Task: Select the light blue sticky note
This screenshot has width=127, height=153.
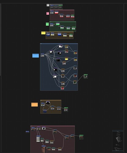Action: tap(35, 56)
